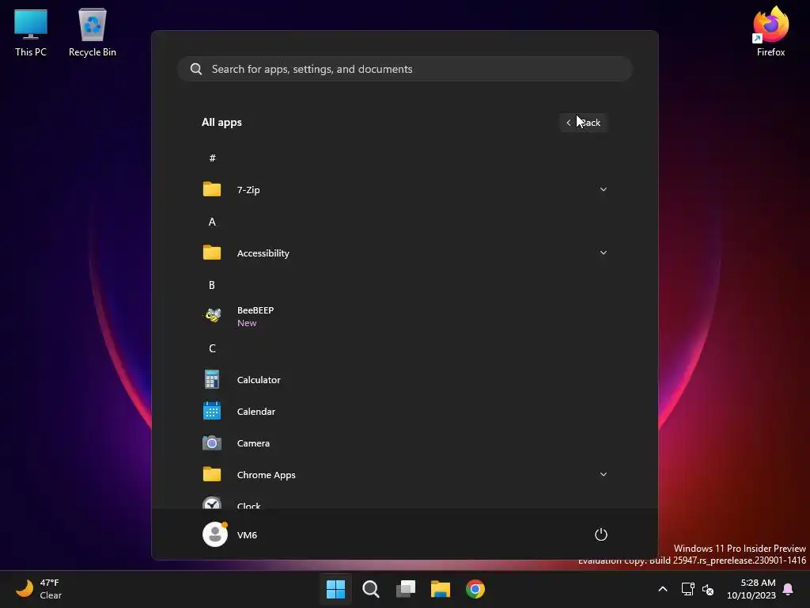Image resolution: width=810 pixels, height=608 pixels.
Task: Click the A letter header
Action: [x=212, y=222]
